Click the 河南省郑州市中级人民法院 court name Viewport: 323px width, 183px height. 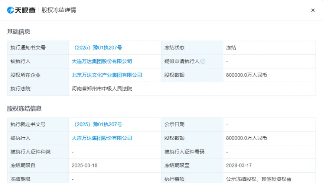[102, 89]
